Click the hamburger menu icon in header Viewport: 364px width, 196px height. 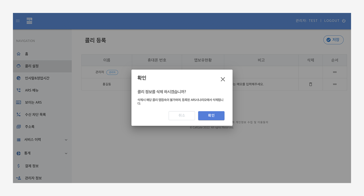pyautogui.click(x=18, y=21)
